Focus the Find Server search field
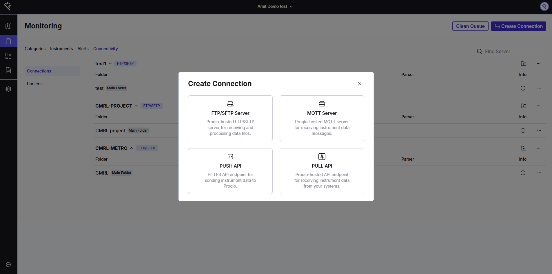Image resolution: width=552 pixels, height=274 pixels. [510, 51]
